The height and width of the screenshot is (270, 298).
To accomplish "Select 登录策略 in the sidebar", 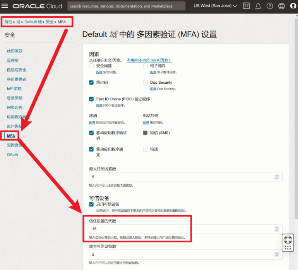I will click(15, 98).
